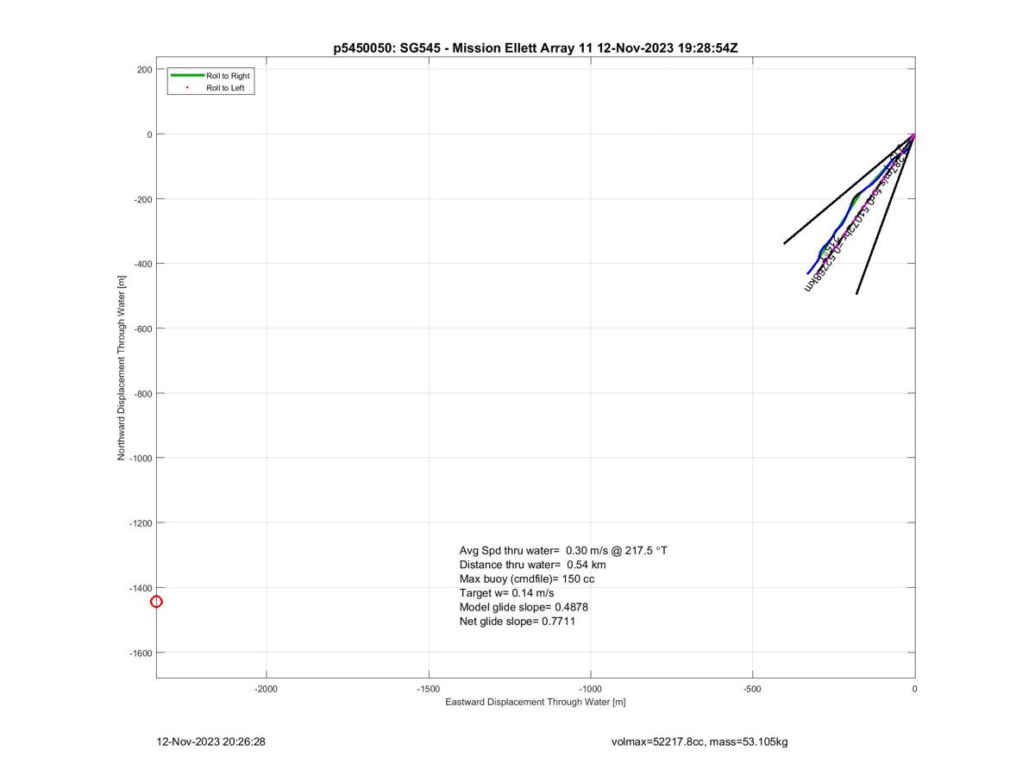
Task: Select the Roll to Left legend entry
Action: [x=211, y=88]
